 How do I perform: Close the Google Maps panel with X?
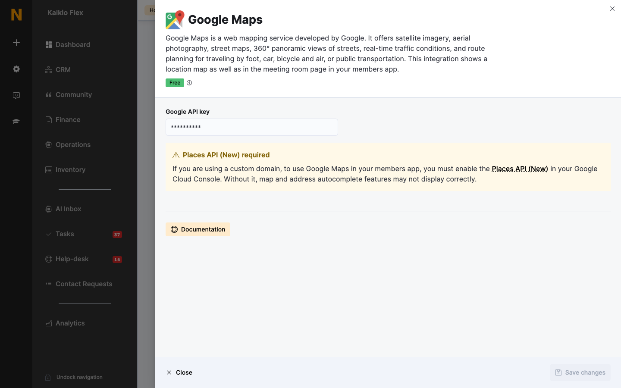pyautogui.click(x=612, y=9)
